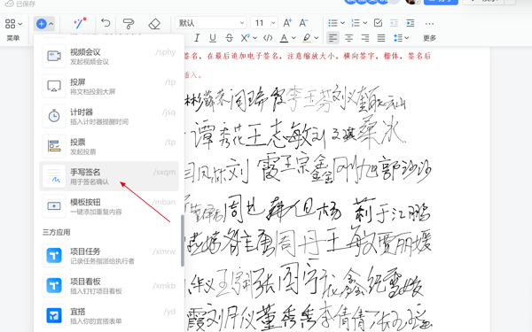Open the font name dropdown 默认

(x=211, y=23)
